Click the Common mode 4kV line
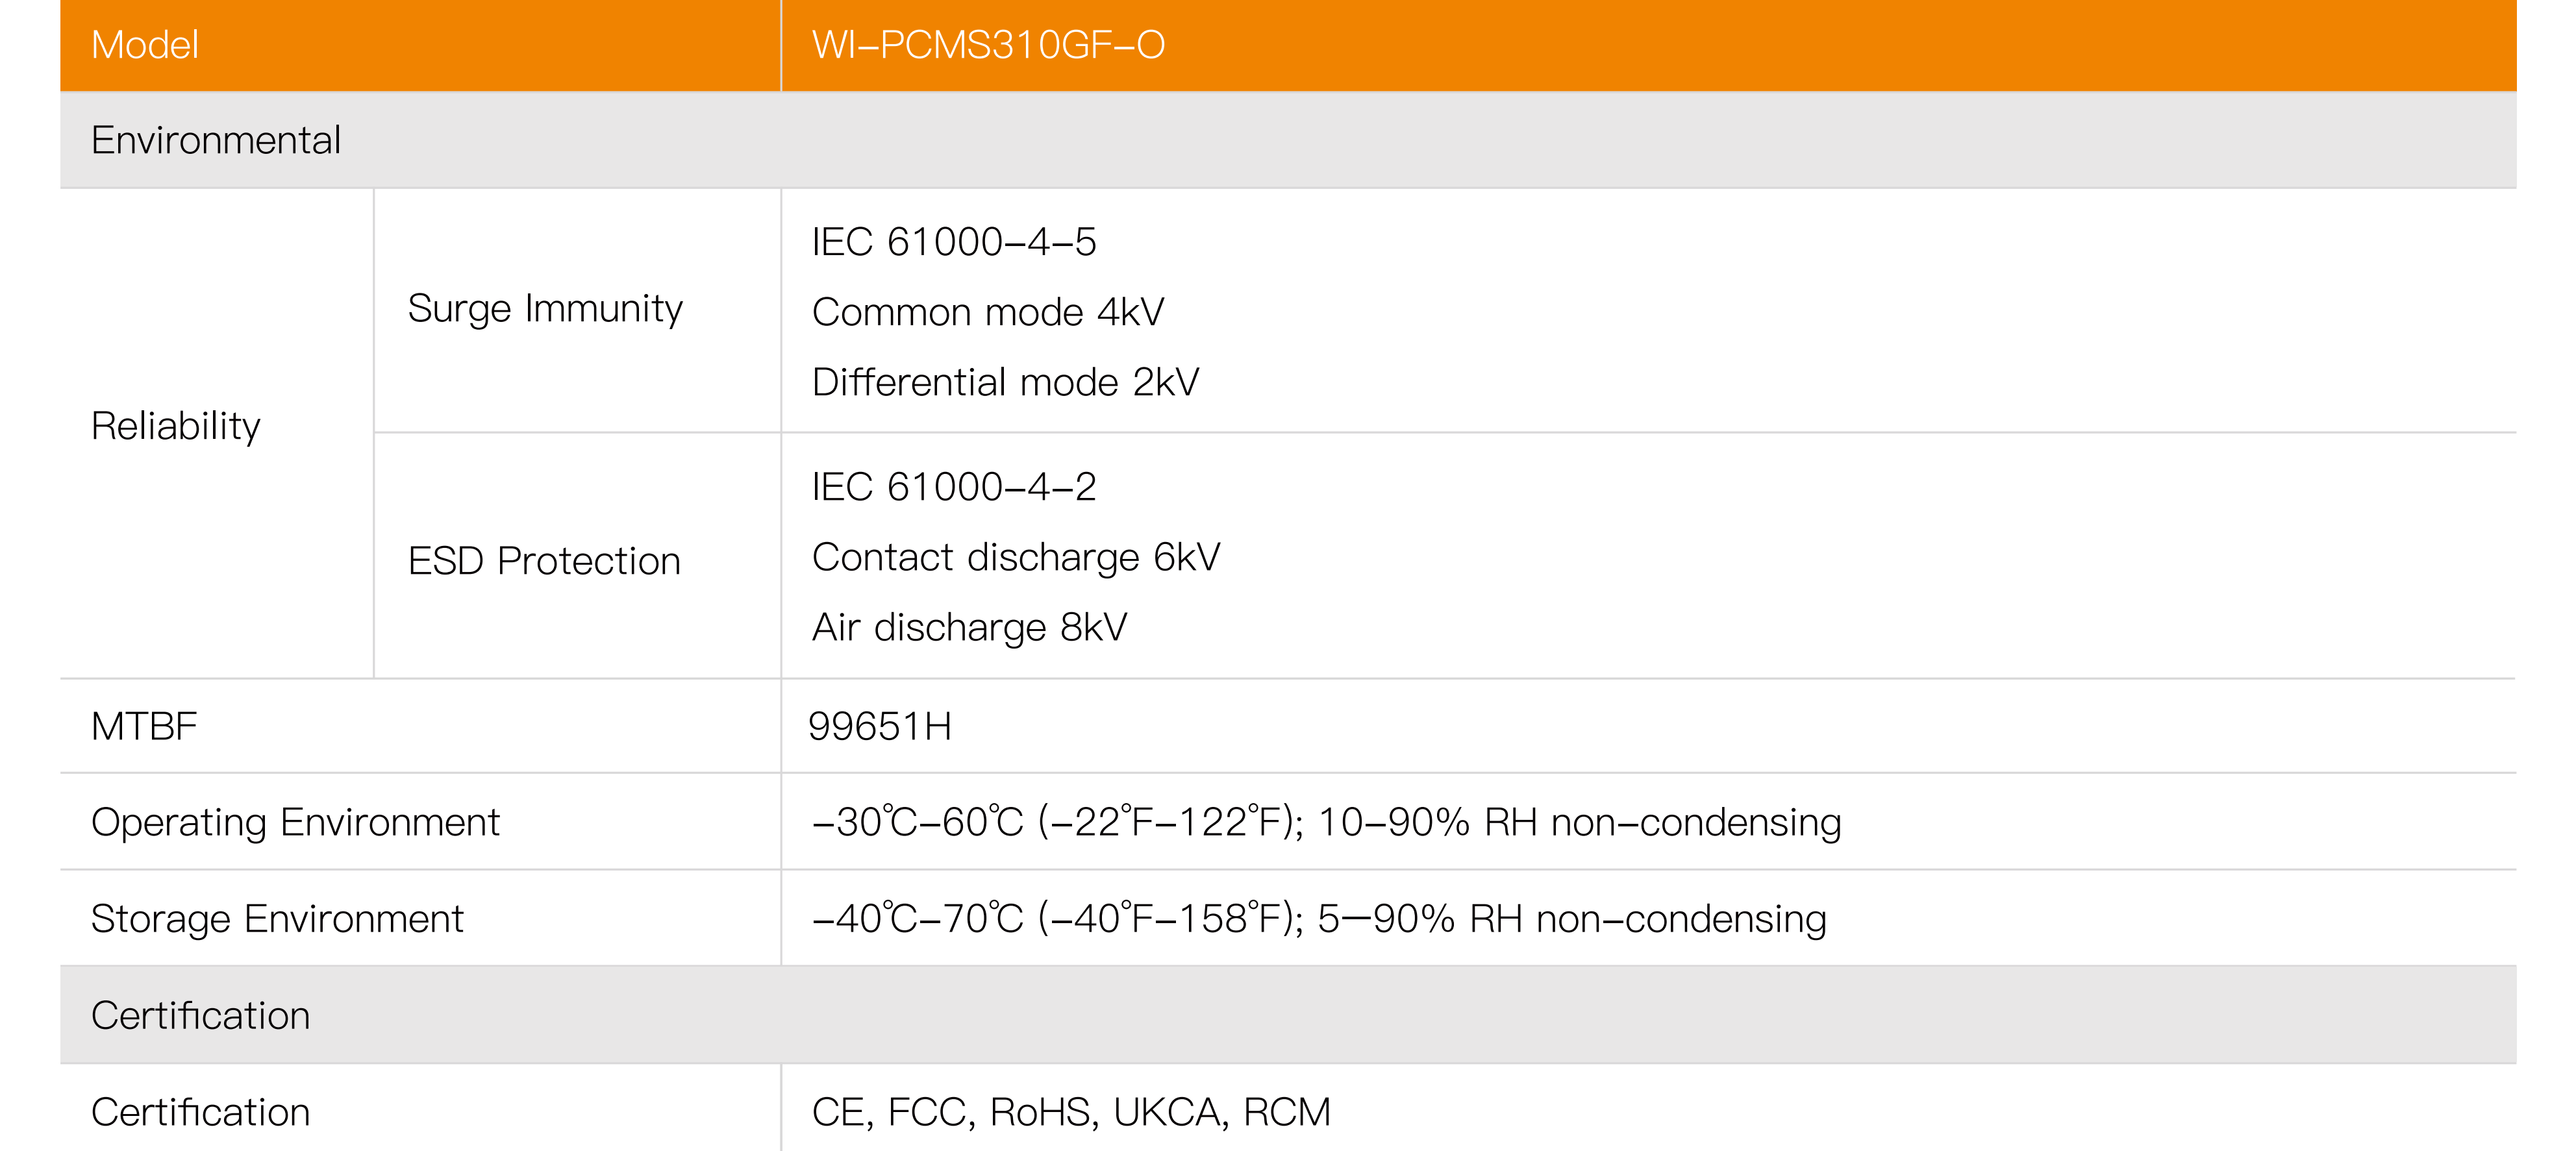The image size is (2576, 1151). [988, 312]
